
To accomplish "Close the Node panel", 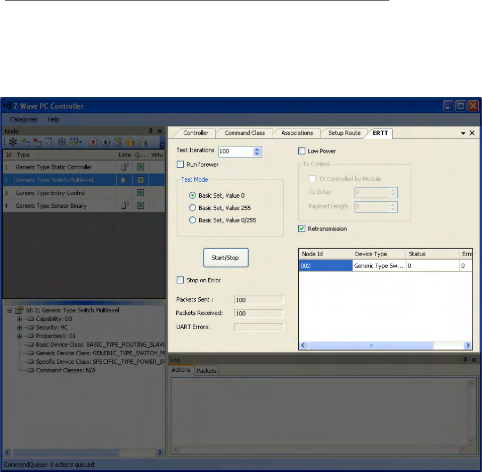I will (x=160, y=131).
